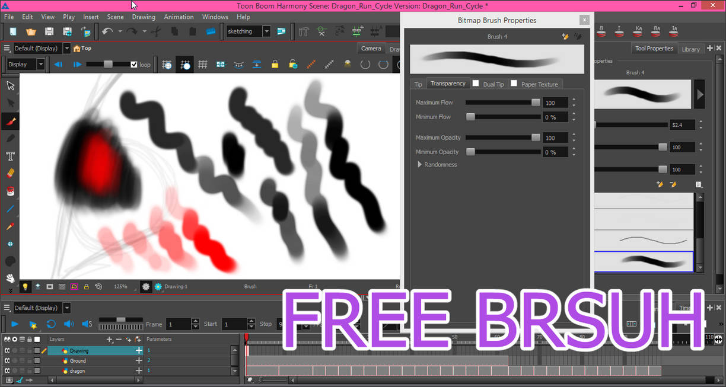Click the onion skin opacity slider near loop
This screenshot has height=387, width=726.
click(x=107, y=64)
